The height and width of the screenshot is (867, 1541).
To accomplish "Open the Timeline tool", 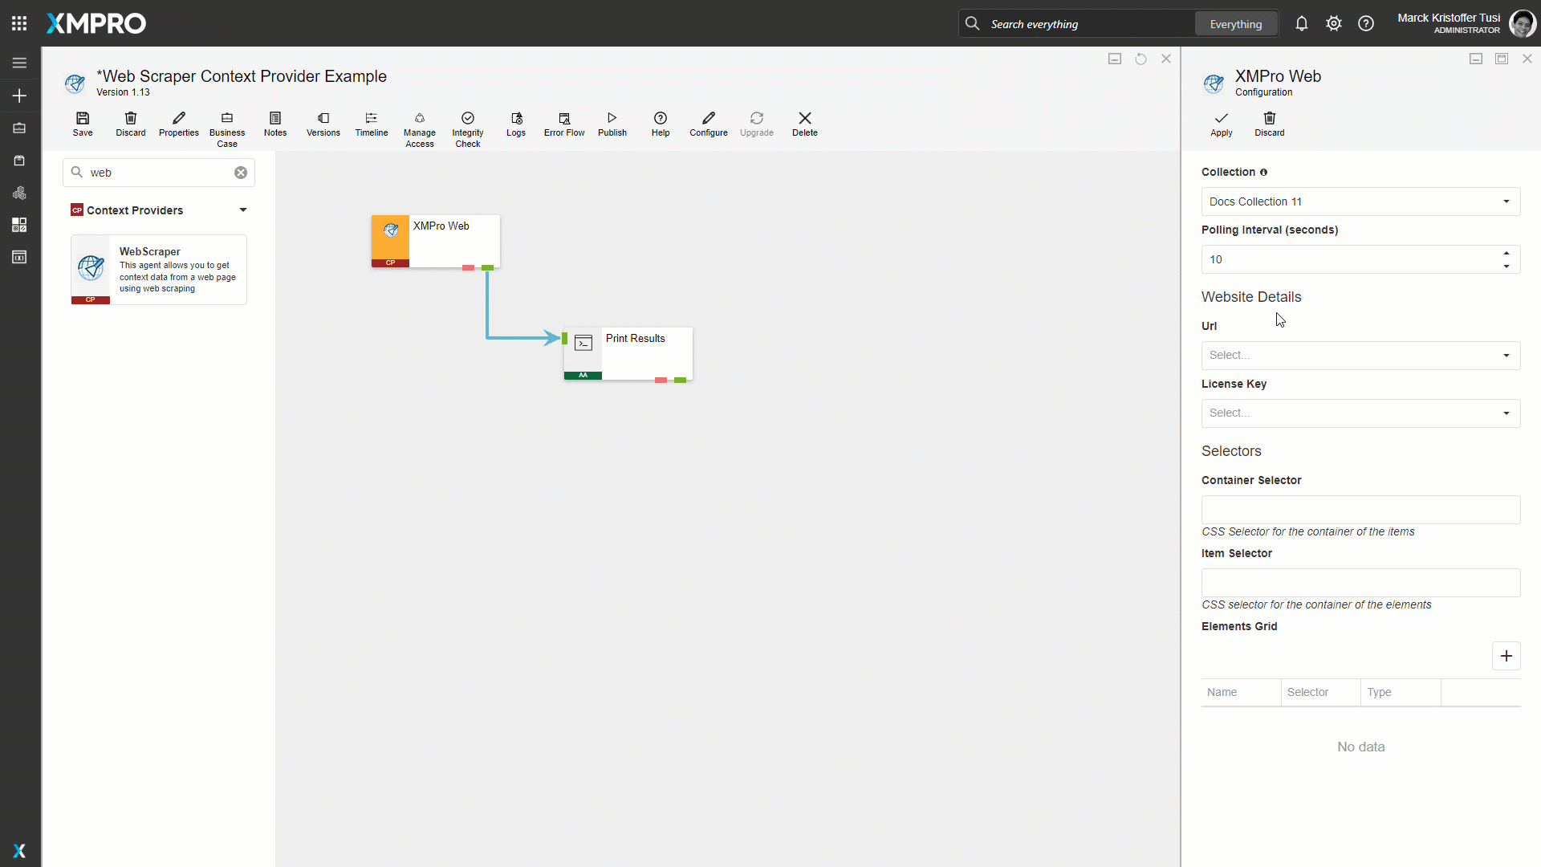I will click(x=371, y=124).
